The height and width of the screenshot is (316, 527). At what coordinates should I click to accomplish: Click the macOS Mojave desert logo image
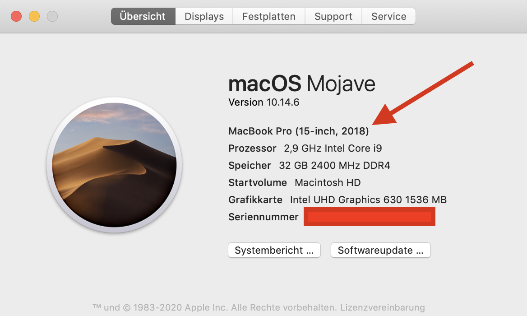pyautogui.click(x=114, y=165)
